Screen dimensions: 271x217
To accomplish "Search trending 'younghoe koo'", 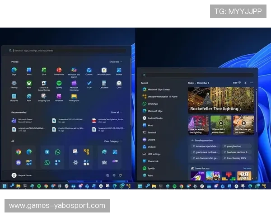I will coord(237,146).
